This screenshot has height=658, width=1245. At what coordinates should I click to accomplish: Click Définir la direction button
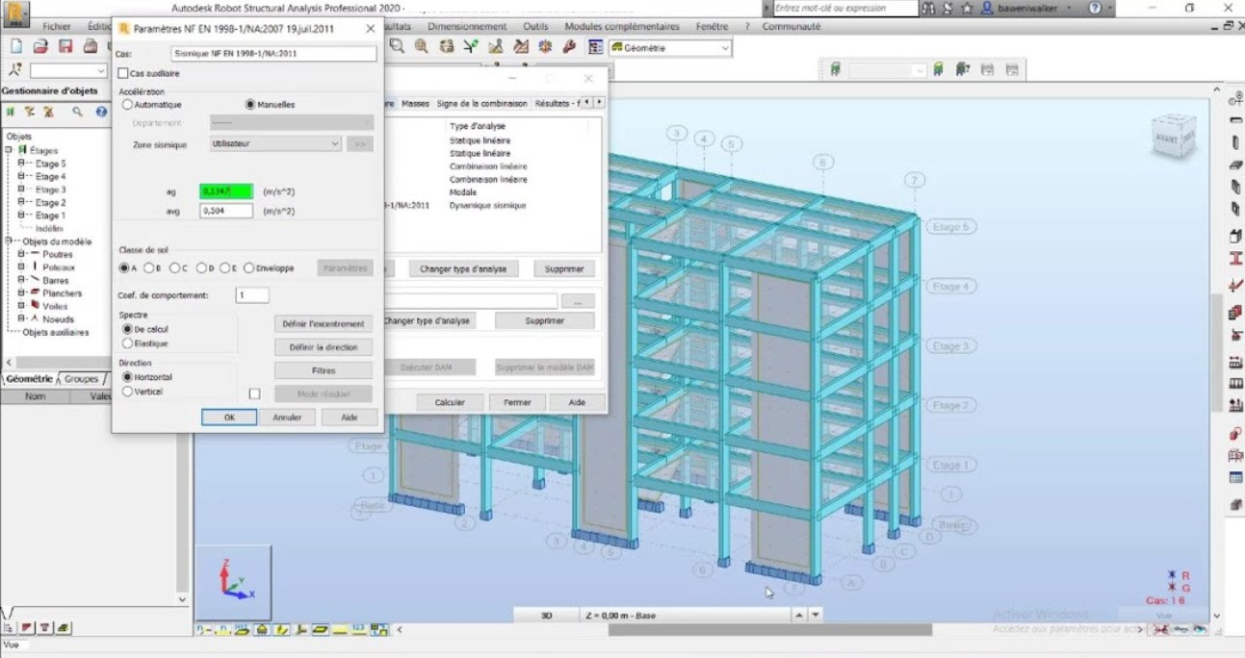tap(324, 347)
